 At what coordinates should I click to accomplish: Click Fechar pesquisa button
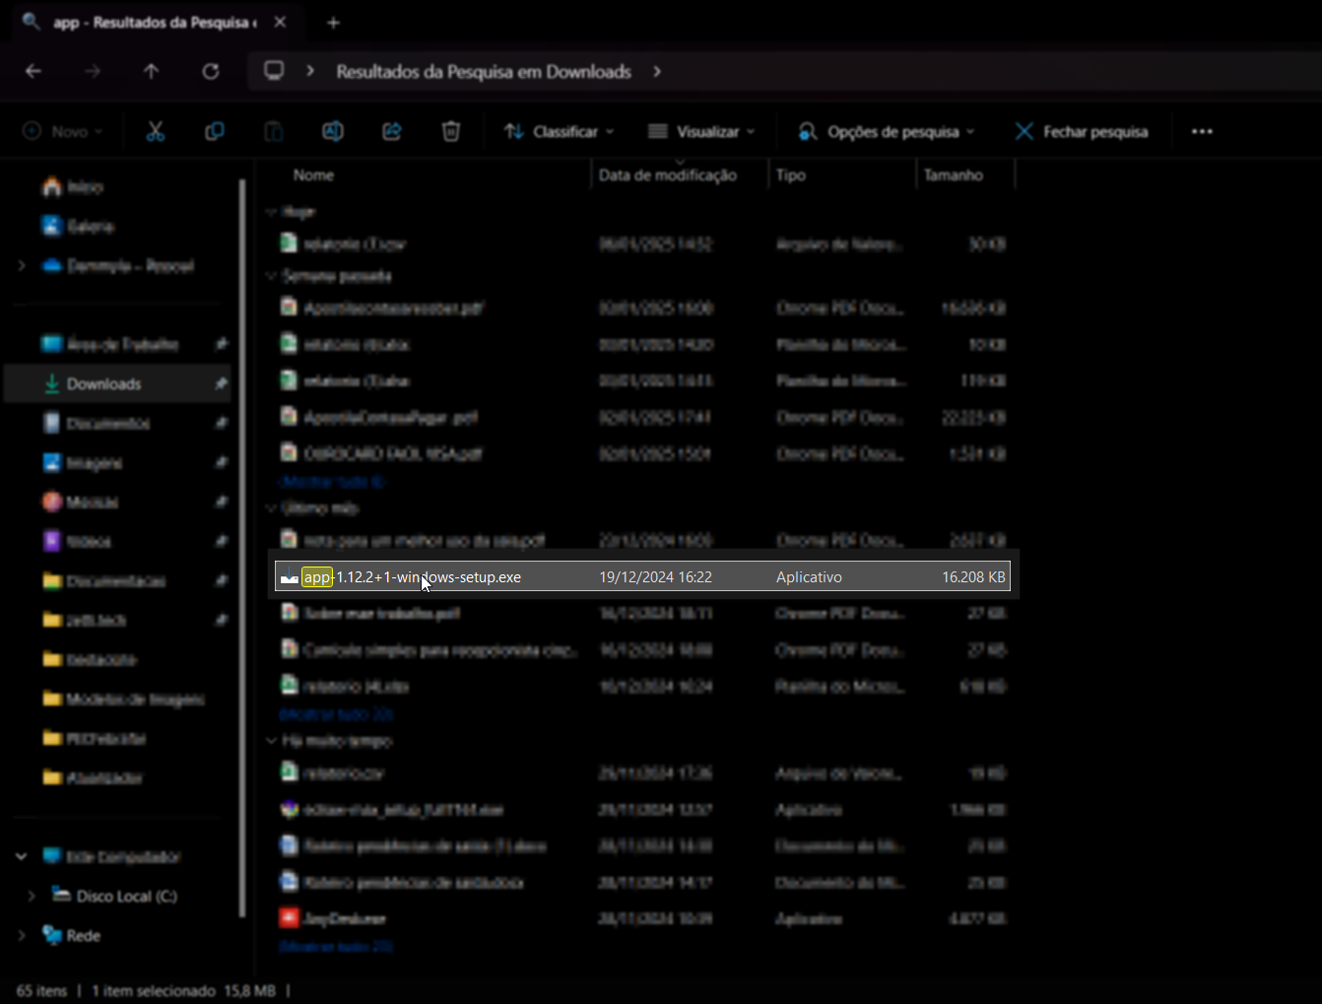1082,131
